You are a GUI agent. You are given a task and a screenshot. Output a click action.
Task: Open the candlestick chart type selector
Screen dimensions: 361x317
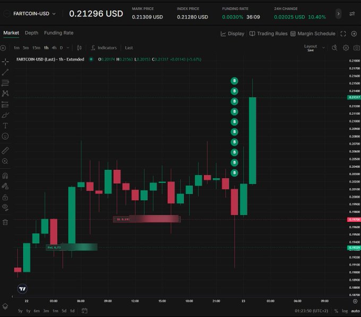[79, 48]
